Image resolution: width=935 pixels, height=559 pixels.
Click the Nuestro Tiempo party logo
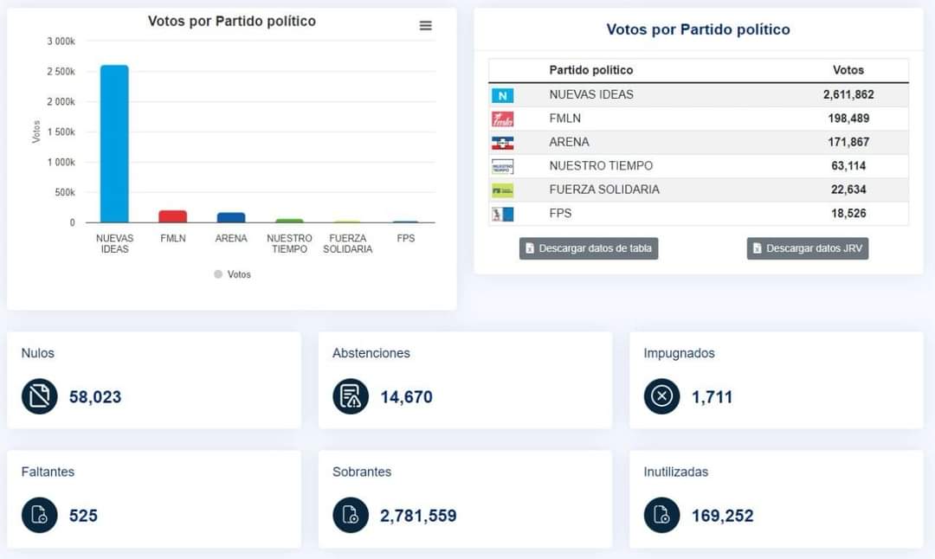coord(502,166)
